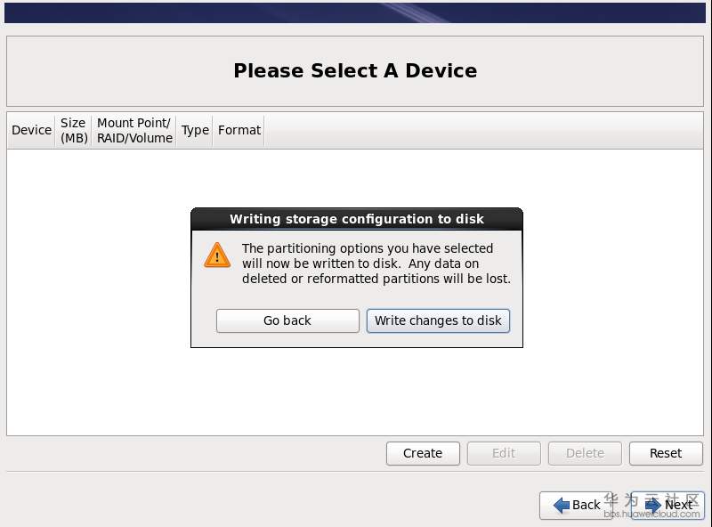Viewport: 712px width, 527px height.
Task: Click the partitioning warning message text
Action: click(376, 263)
